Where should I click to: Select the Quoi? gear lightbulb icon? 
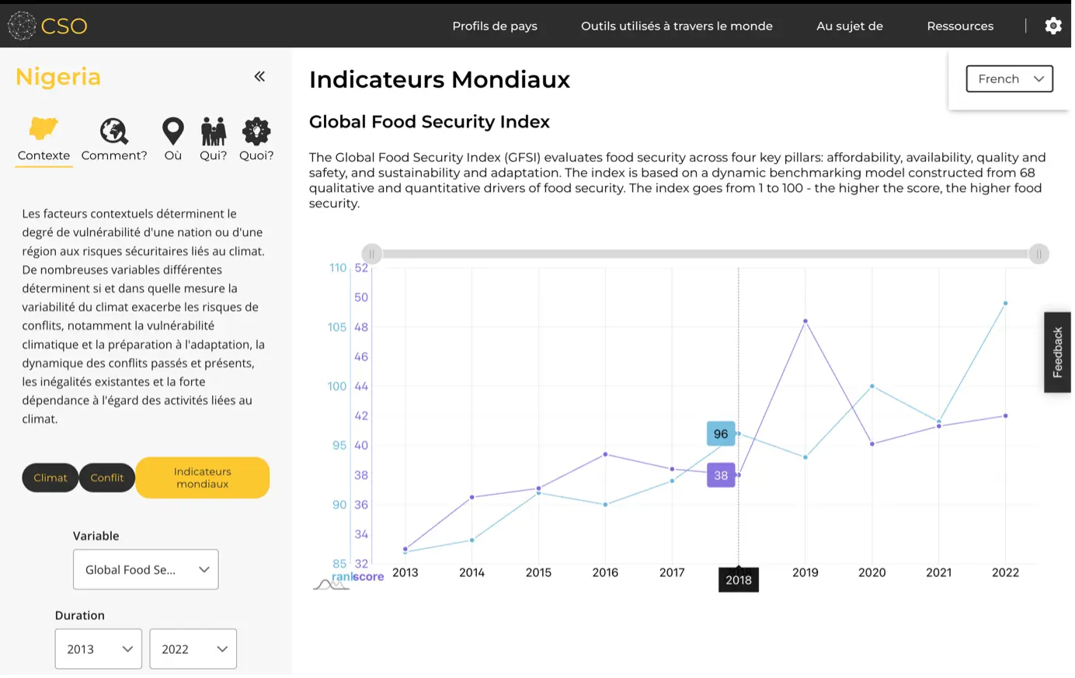pyautogui.click(x=256, y=131)
